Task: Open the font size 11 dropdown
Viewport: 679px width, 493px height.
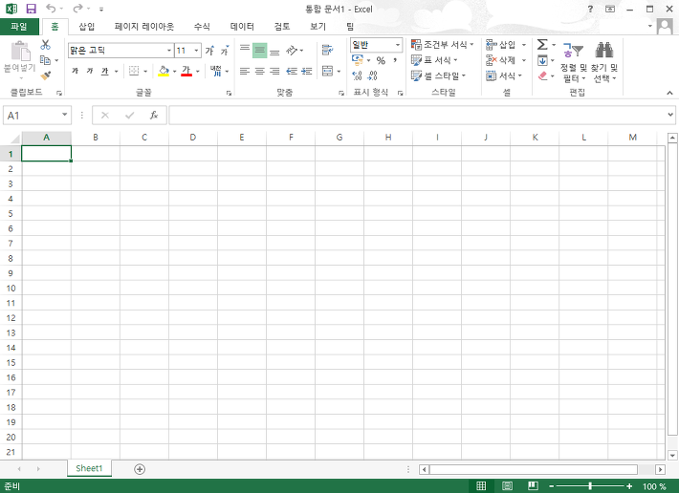Action: point(197,51)
